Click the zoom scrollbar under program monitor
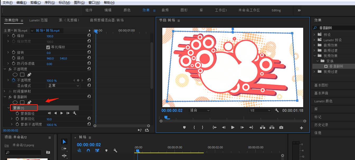355x160 pixels. click(233, 121)
